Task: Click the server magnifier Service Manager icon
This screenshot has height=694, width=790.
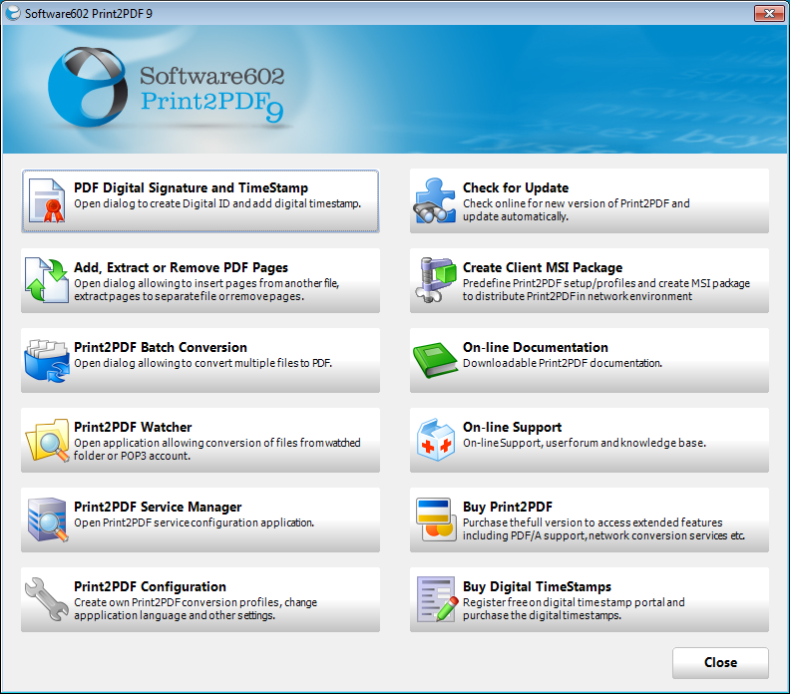Action: tap(47, 520)
